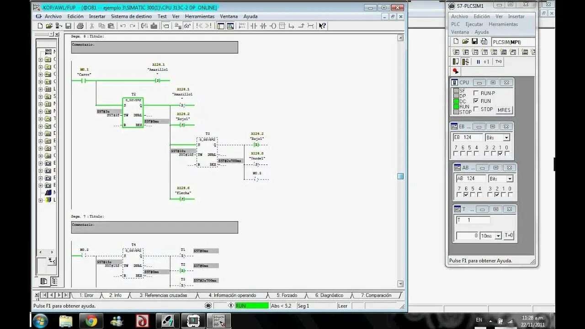Click the timer value input field showing 0

click(x=467, y=236)
